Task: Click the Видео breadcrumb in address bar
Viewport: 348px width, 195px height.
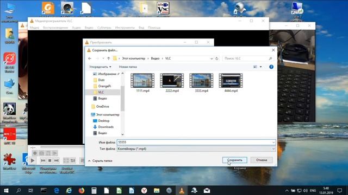Action: [155, 58]
